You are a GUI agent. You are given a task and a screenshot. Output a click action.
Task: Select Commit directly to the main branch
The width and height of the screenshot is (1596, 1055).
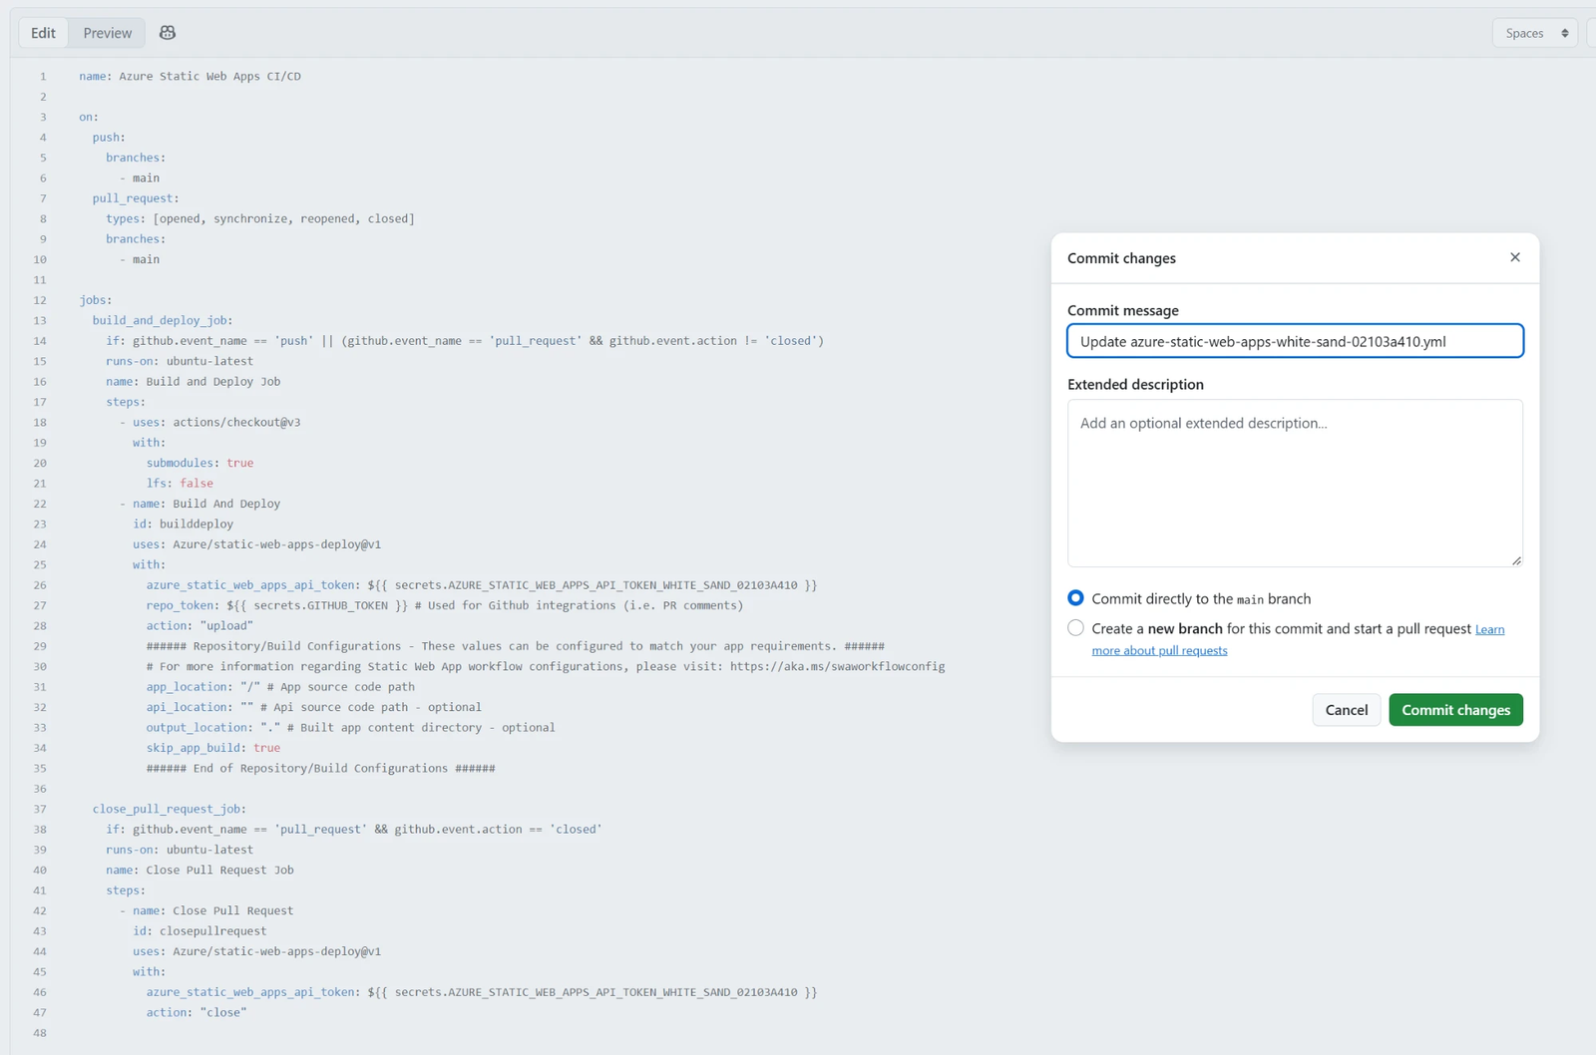(x=1075, y=598)
